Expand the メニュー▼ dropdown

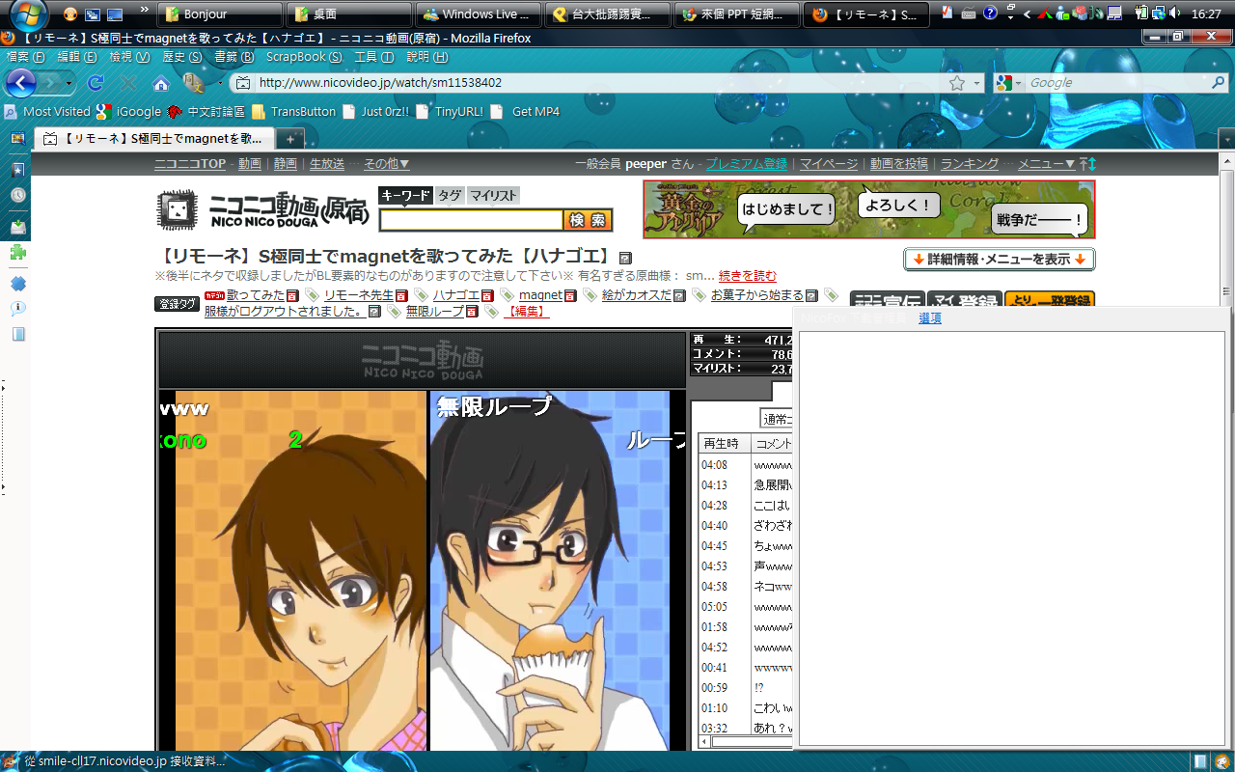[x=1047, y=164]
